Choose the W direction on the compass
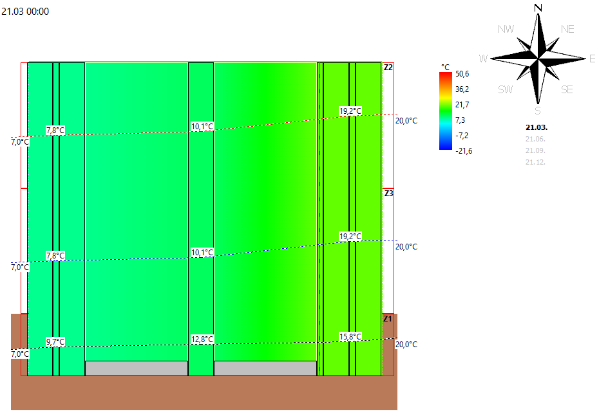Screen dimensions: 599x416 coord(483,59)
